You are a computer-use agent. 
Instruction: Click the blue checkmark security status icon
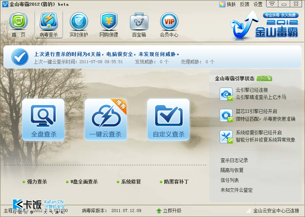pos(20,57)
